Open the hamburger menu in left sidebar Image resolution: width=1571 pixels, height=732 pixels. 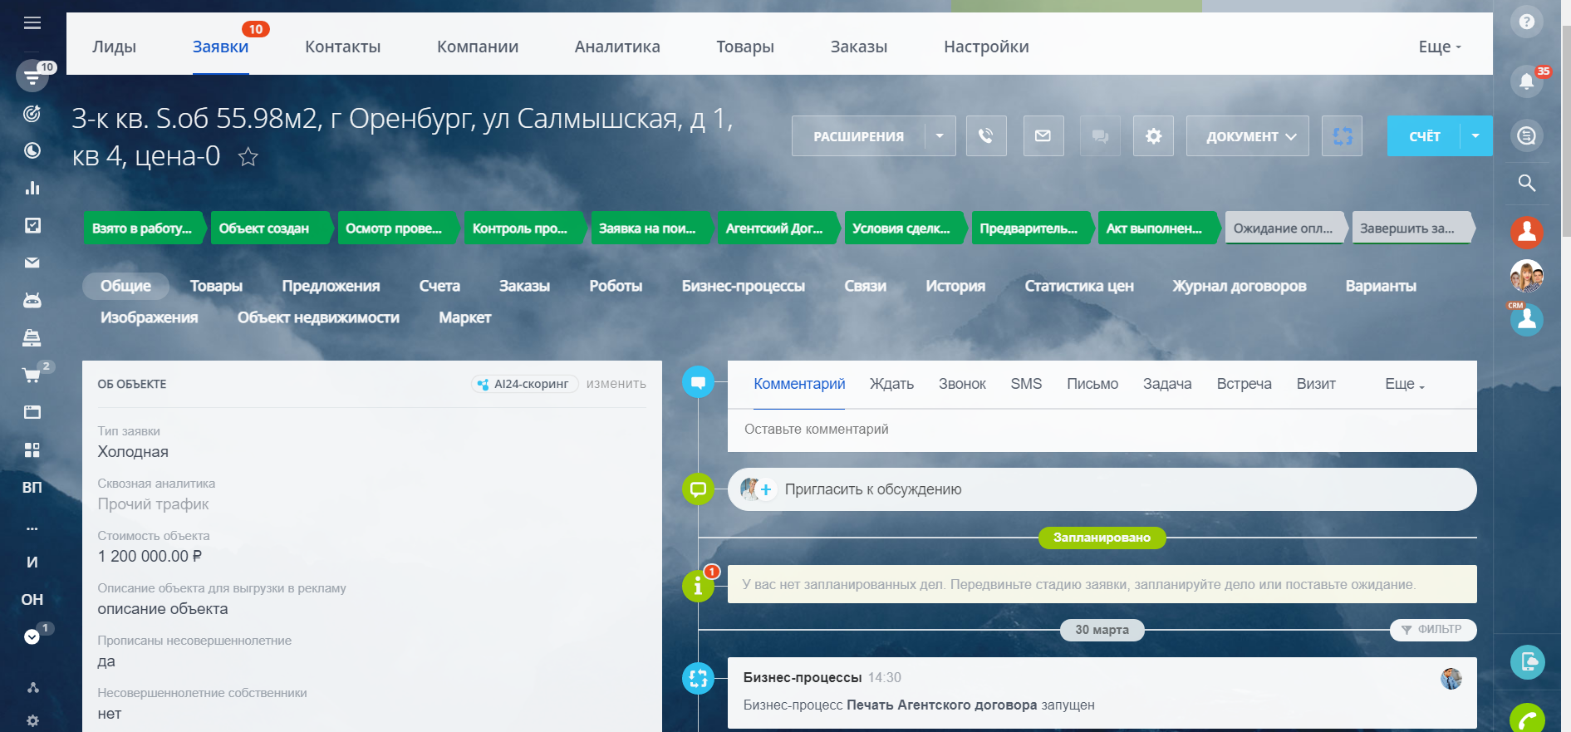point(32,22)
